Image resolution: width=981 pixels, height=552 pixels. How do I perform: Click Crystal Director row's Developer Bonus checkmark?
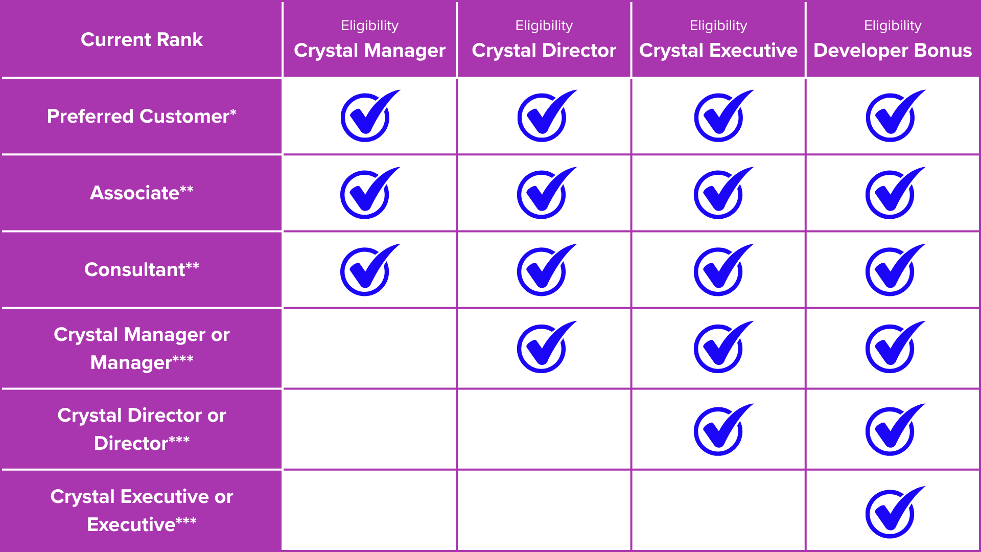(x=891, y=431)
